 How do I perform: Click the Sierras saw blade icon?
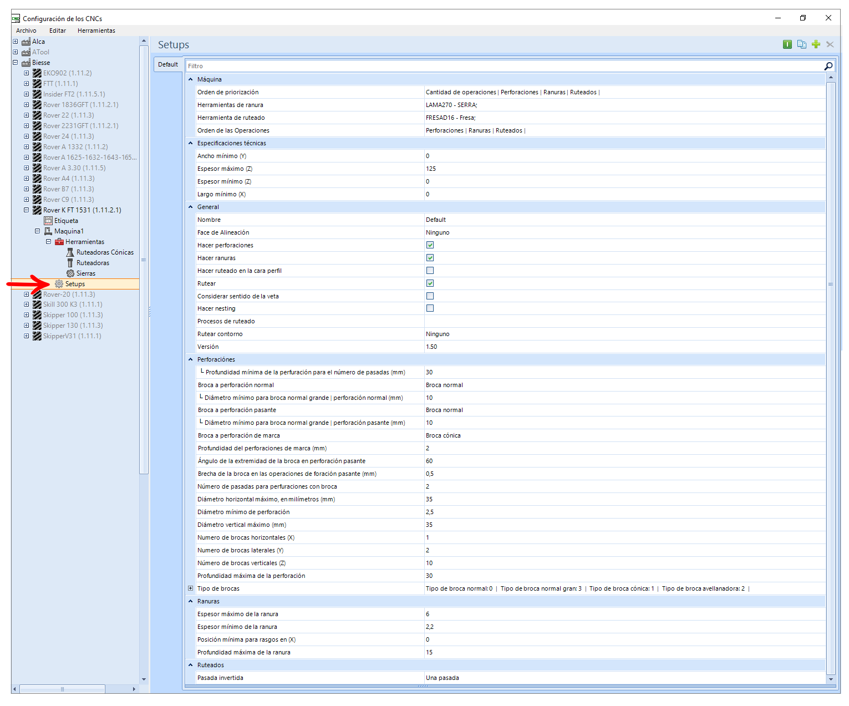[70, 273]
